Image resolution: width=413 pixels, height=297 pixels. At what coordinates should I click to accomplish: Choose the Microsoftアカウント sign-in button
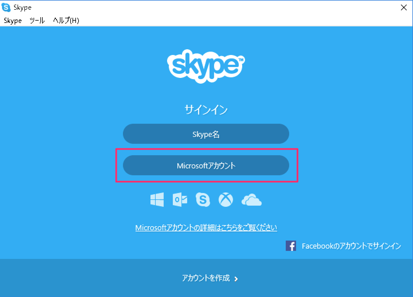point(206,165)
